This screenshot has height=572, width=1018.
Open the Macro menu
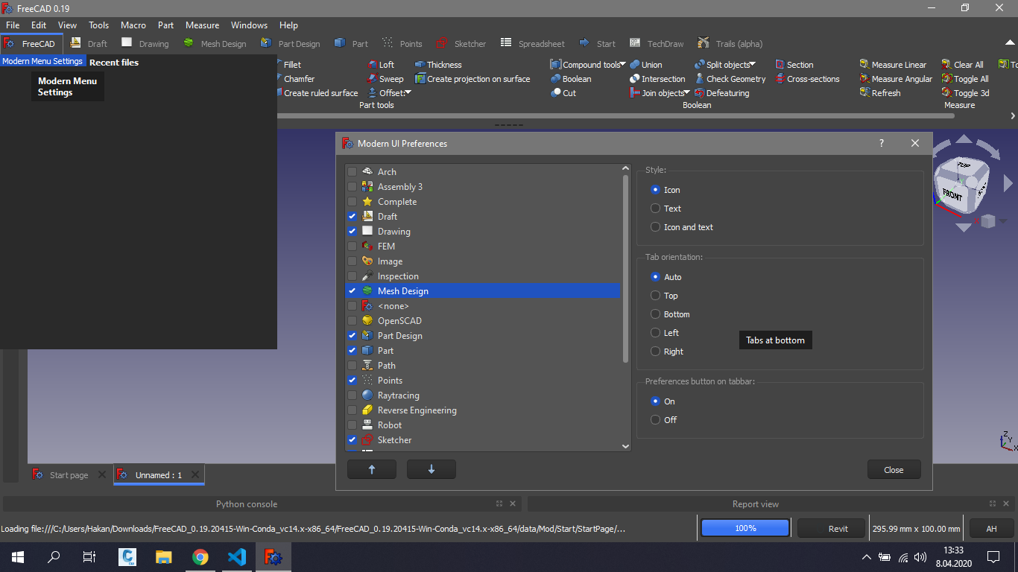[x=133, y=25]
